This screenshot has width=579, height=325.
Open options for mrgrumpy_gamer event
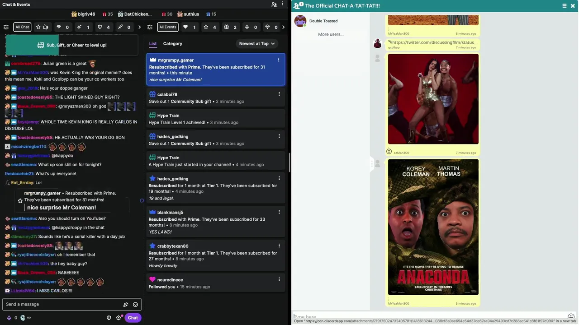[x=279, y=60]
